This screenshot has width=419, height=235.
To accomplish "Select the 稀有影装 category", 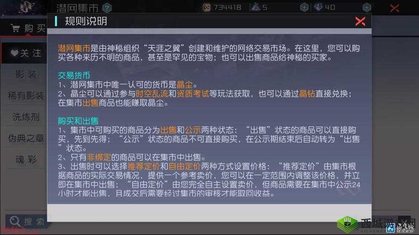I will pos(25,95).
